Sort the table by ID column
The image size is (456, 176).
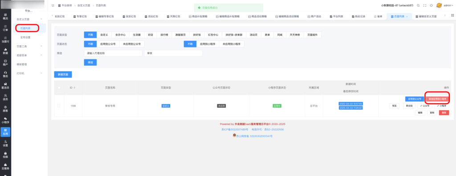(73, 87)
